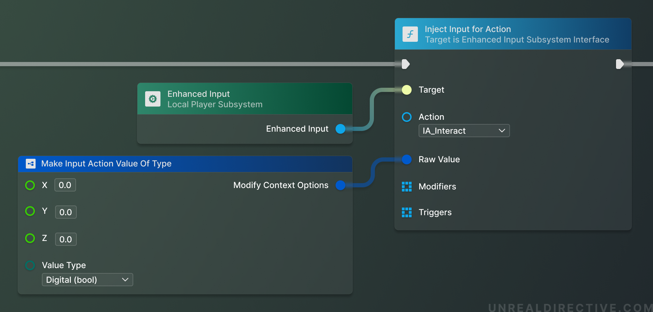The image size is (653, 312).
Task: Click the Z float input pin
Action: (30, 238)
